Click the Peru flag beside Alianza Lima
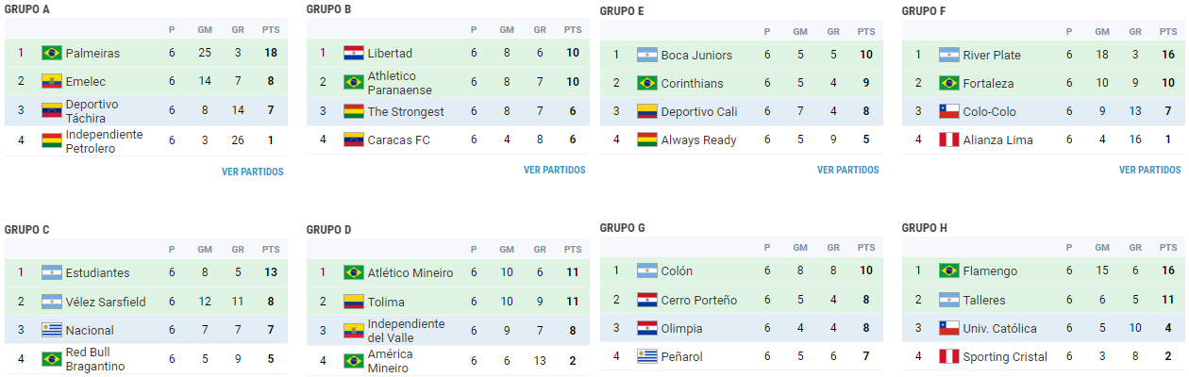The height and width of the screenshot is (377, 1189). [949, 139]
